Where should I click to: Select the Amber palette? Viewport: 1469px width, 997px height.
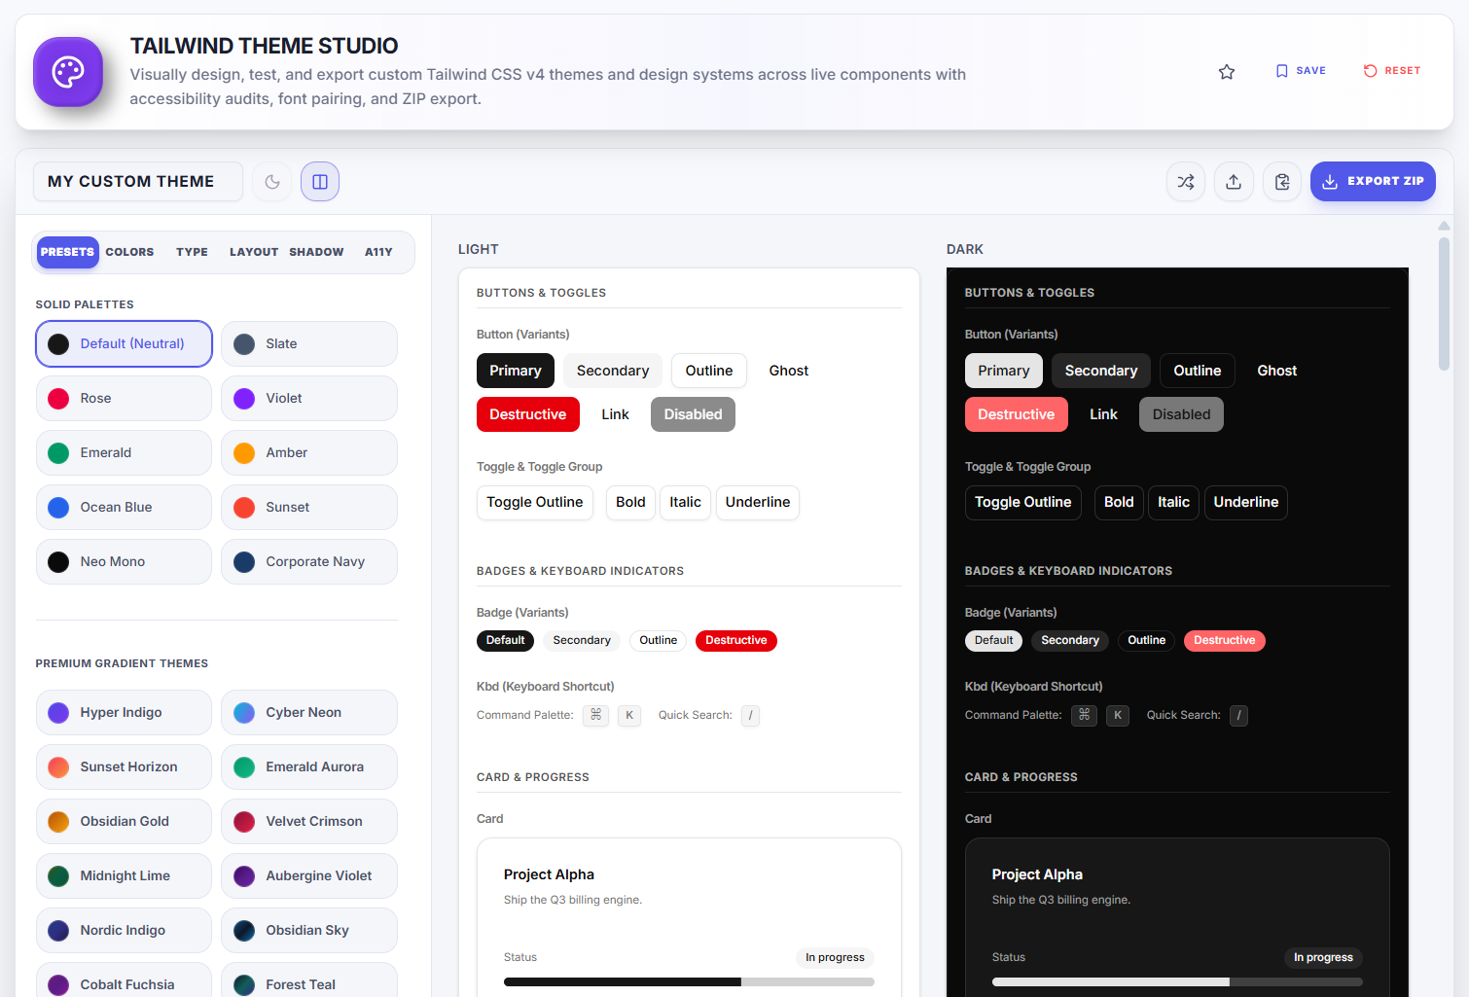[309, 453]
